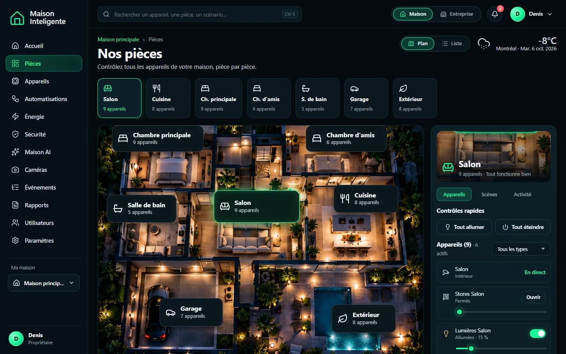Screen dimensions: 566x354
Task: Click the search magnifier icon
Action: tap(106, 14)
